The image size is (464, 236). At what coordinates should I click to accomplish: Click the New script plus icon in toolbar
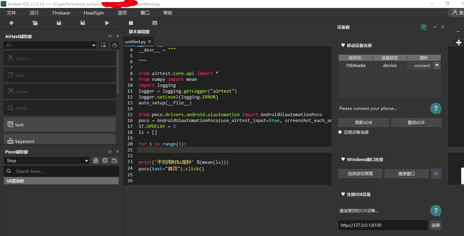[x=11, y=23]
